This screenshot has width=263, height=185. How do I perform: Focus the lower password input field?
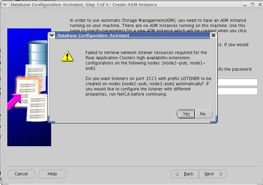click(x=237, y=91)
